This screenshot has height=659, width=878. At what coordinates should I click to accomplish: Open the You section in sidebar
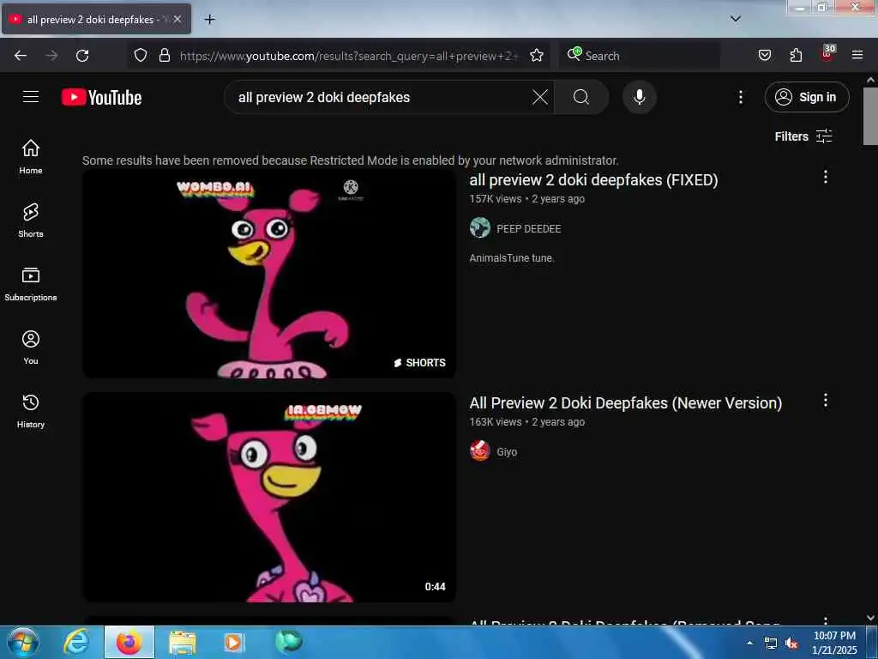pyautogui.click(x=31, y=348)
